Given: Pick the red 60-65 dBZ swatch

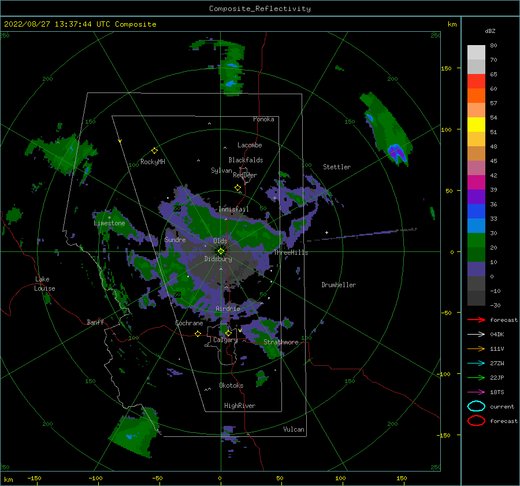Looking at the screenshot, I should point(476,81).
